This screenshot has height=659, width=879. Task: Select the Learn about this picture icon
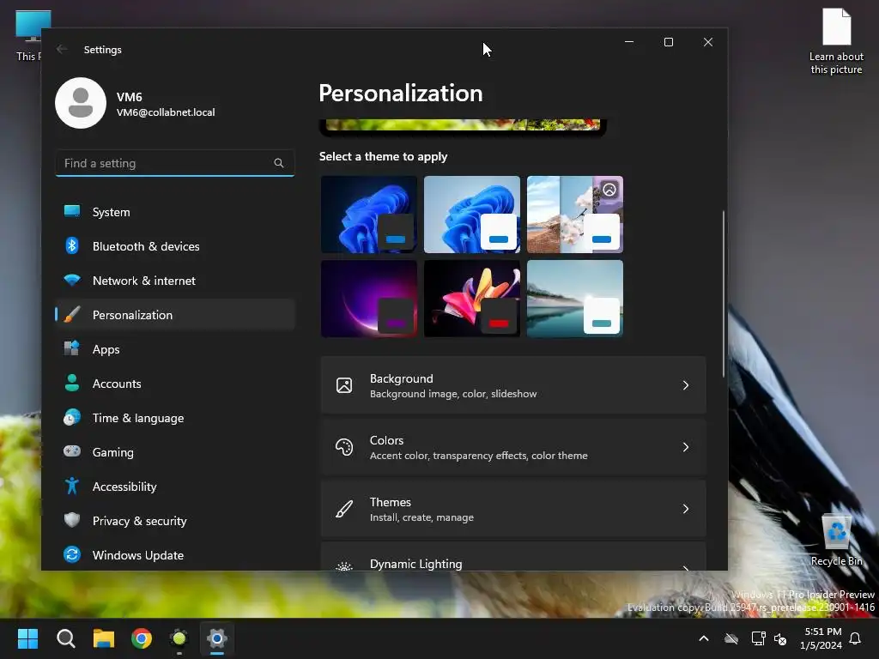coord(836,41)
